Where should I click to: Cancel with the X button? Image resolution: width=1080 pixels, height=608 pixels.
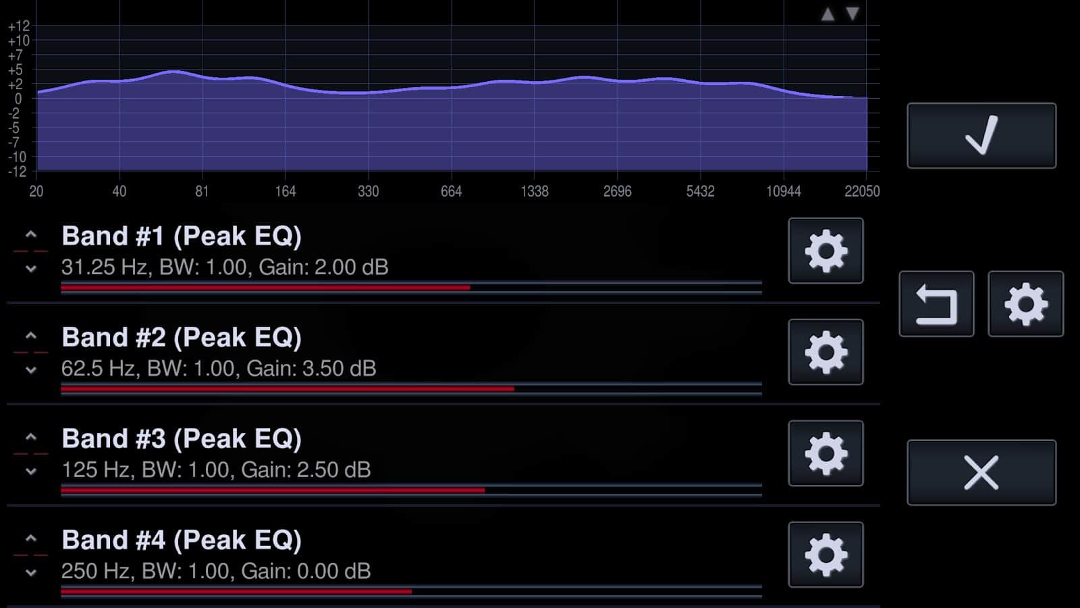pos(981,472)
